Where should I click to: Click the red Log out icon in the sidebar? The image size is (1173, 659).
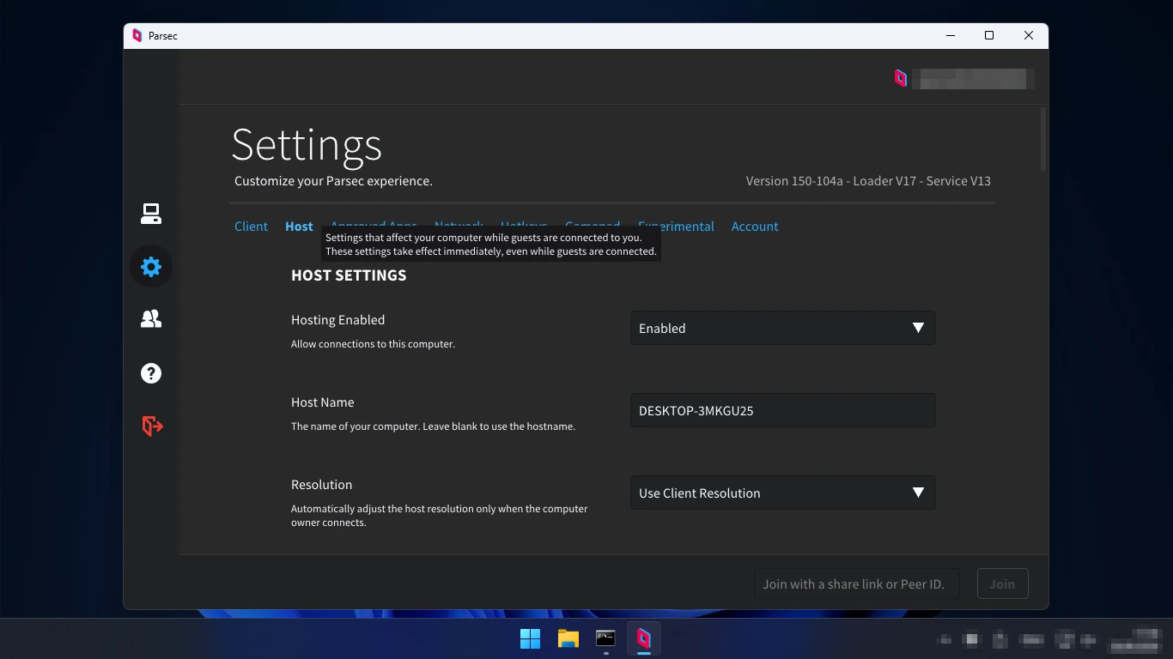click(x=152, y=426)
